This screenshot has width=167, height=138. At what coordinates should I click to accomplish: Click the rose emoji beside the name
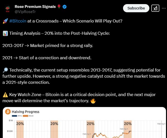click(x=59, y=7)
